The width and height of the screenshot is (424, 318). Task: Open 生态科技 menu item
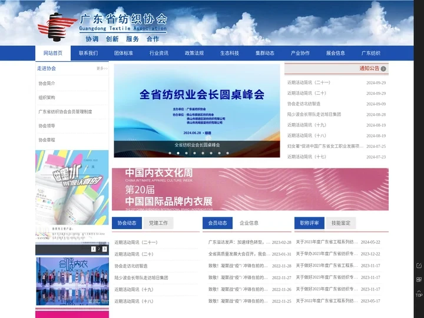tap(230, 53)
